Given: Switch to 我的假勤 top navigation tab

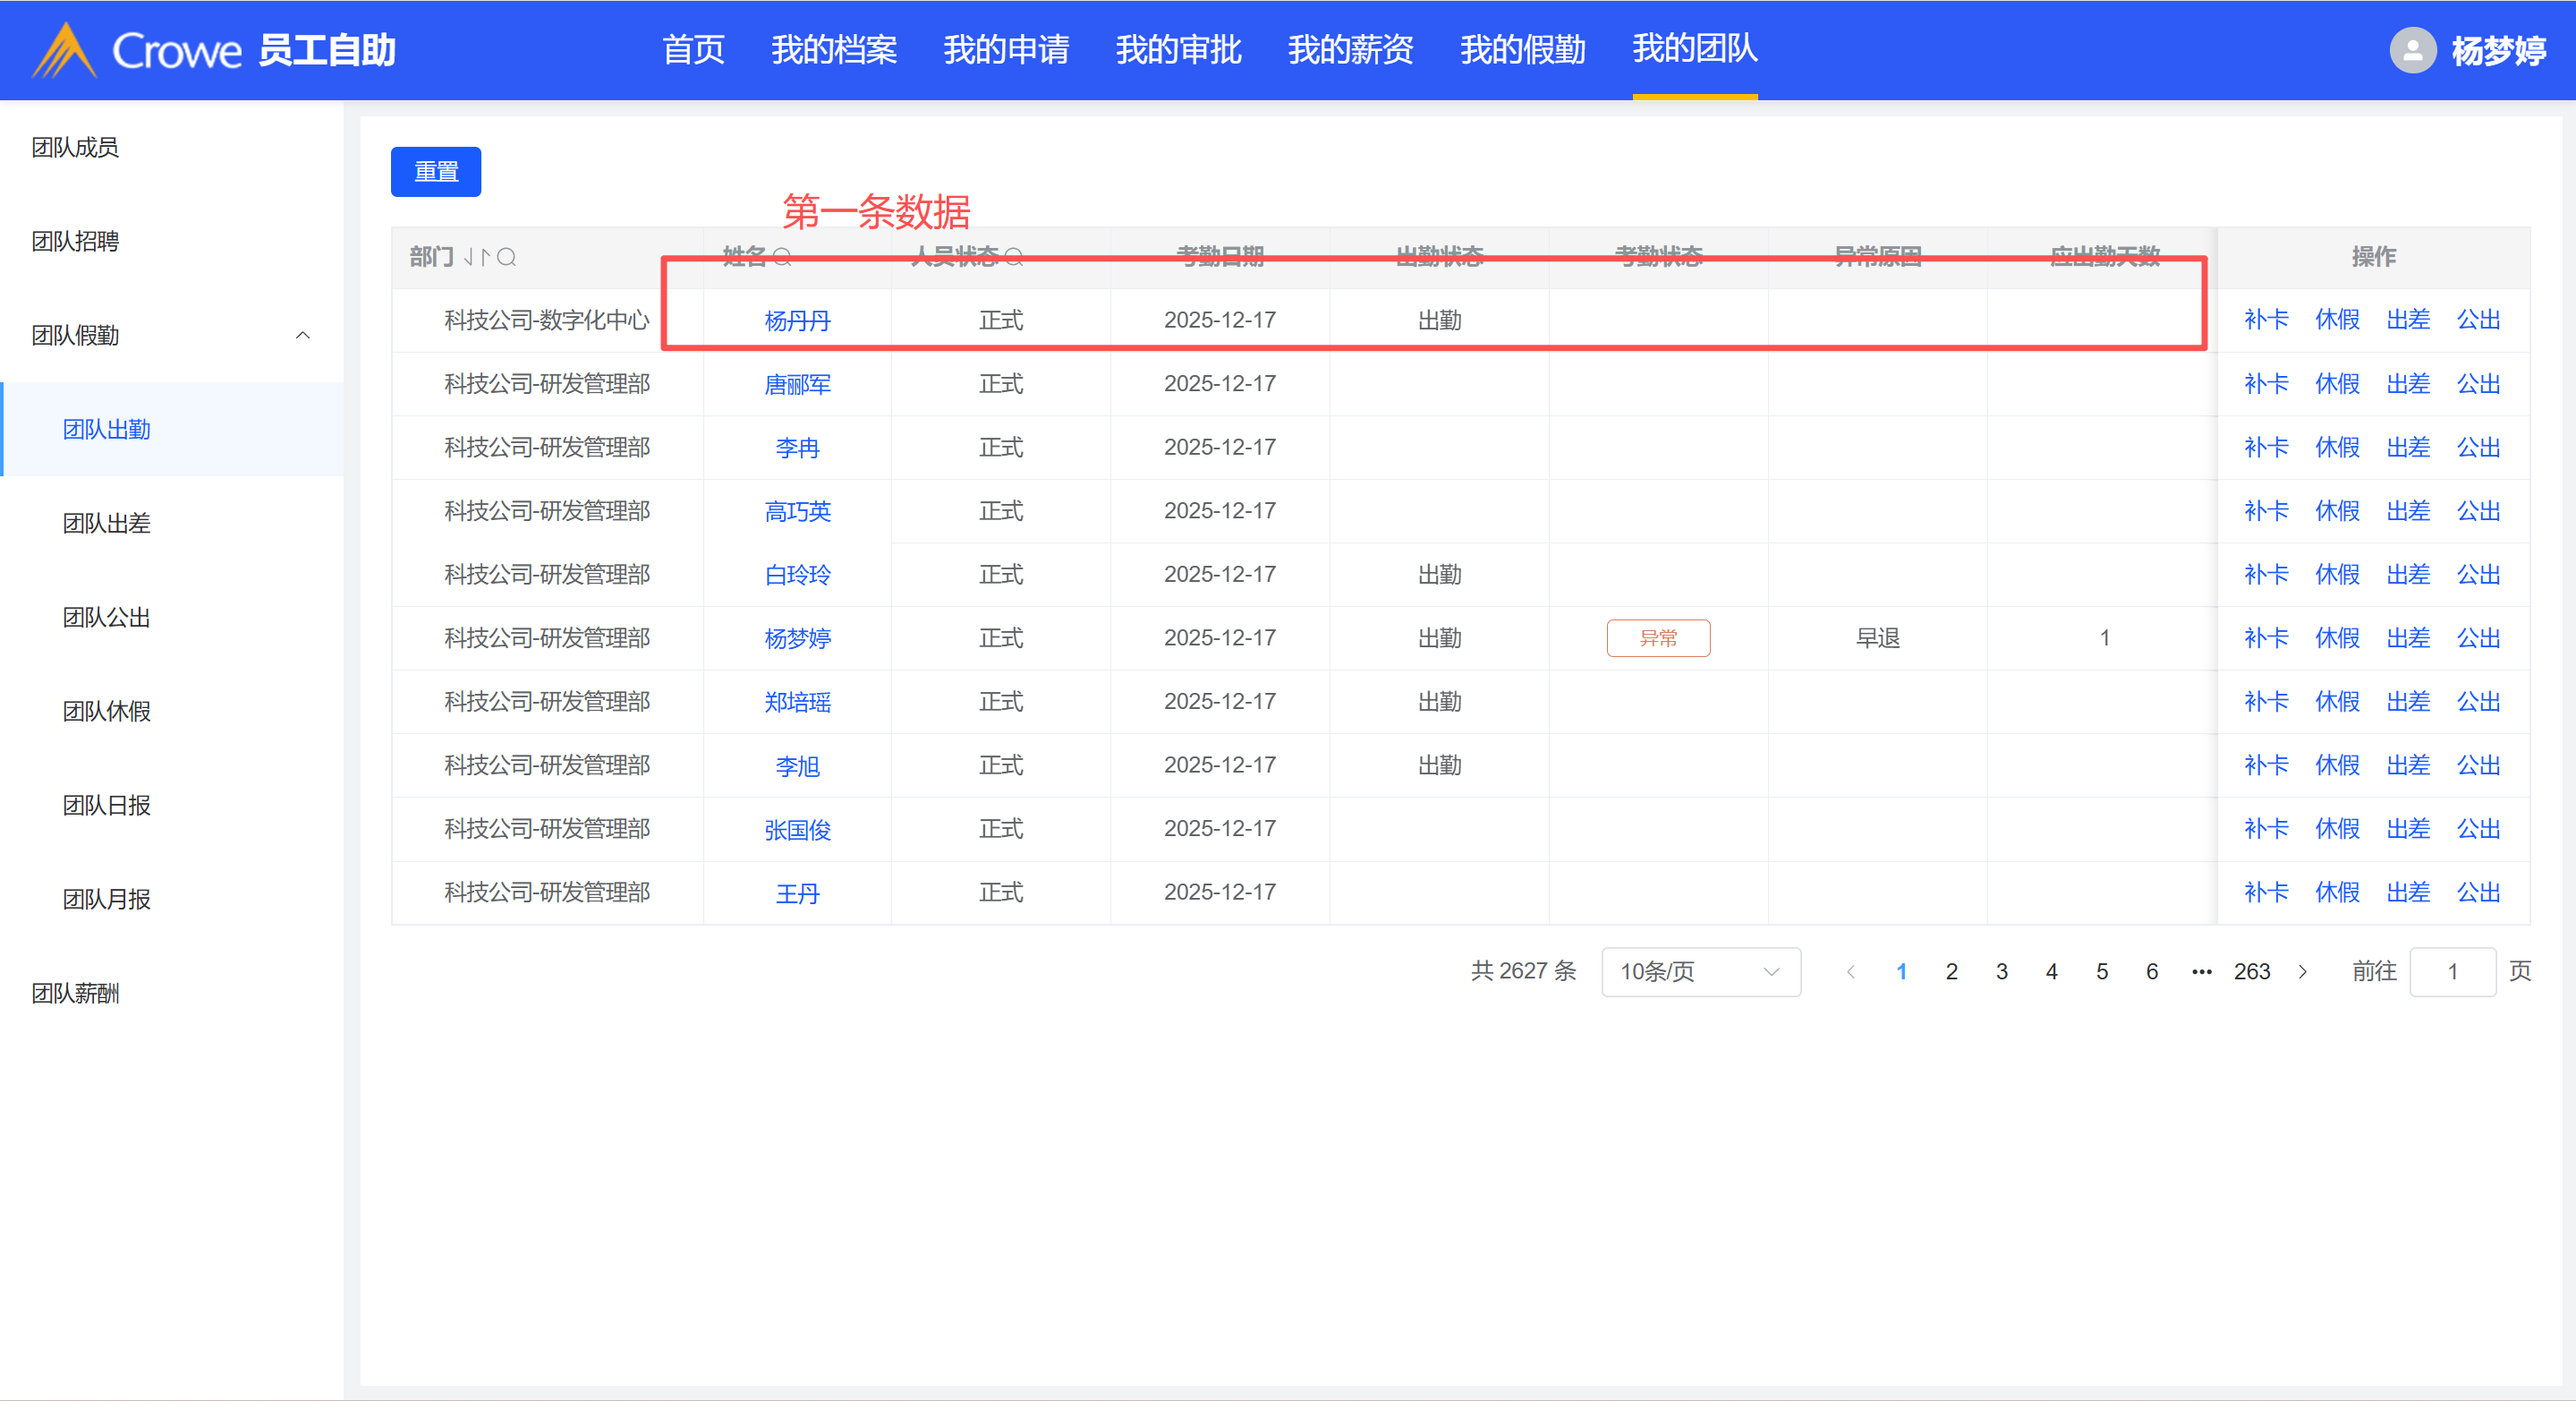Looking at the screenshot, I should [x=1522, y=50].
